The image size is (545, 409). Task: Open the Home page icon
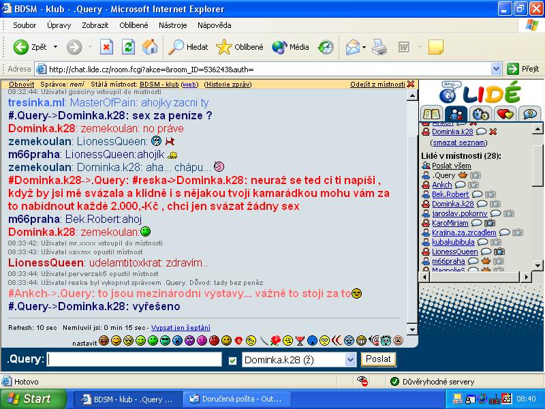click(150, 47)
